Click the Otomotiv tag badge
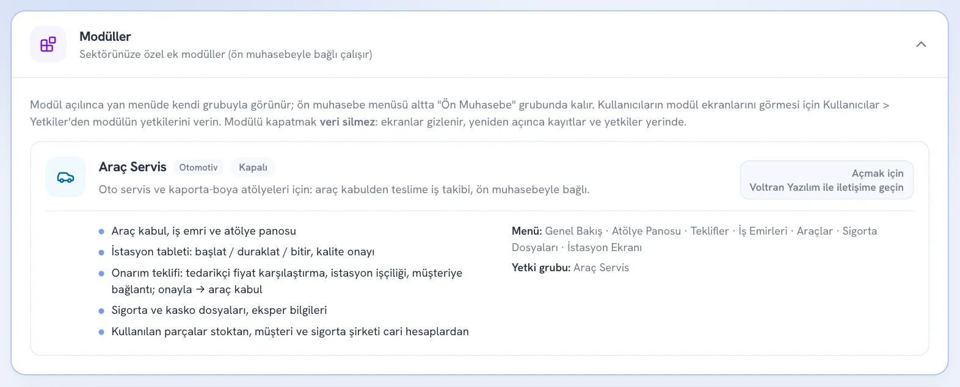Screen dimensions: 960x387 [198, 168]
